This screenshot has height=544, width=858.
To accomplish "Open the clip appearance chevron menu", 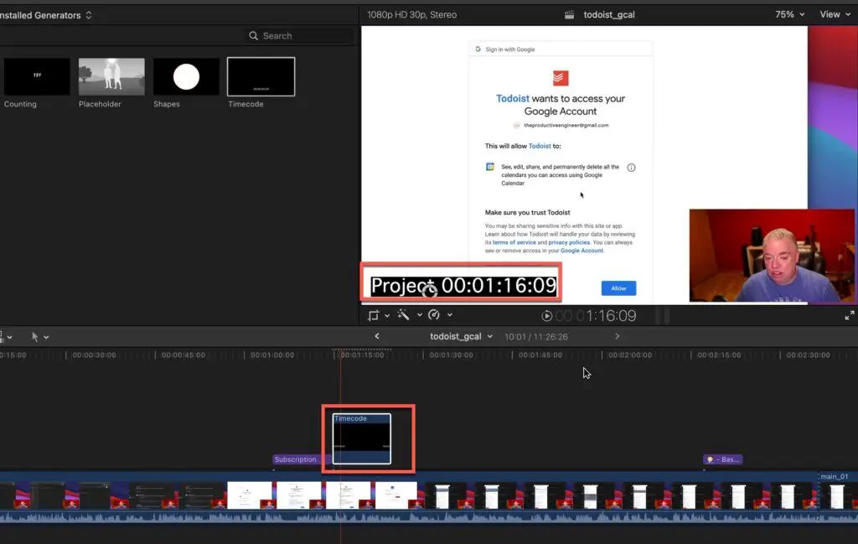I will coord(9,338).
